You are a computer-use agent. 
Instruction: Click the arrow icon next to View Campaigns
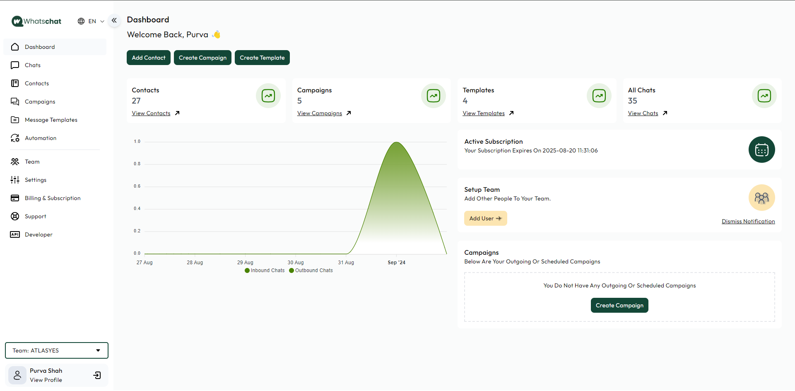click(349, 113)
